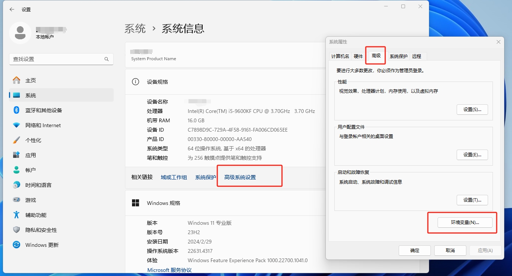Click OS build 22631.4317 text
Image resolution: width=512 pixels, height=276 pixels.
pyautogui.click(x=200, y=251)
